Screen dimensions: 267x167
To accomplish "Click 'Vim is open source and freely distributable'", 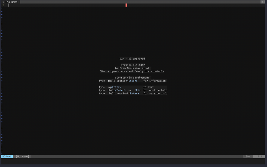I will coord(132,71).
